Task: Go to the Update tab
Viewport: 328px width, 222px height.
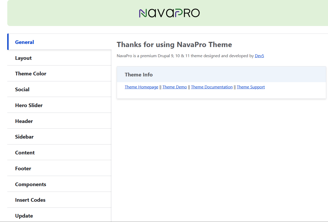Action: pos(24,216)
